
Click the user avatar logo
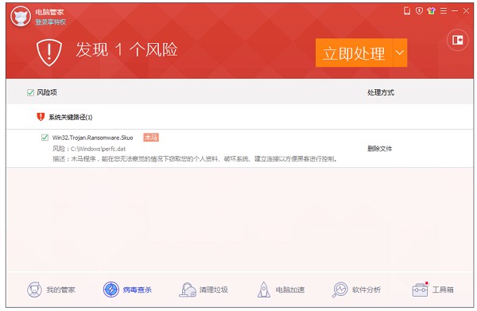tap(21, 16)
